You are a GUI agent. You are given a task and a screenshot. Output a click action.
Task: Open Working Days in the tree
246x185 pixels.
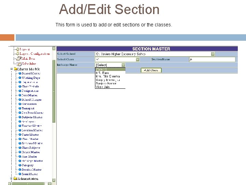click(31, 78)
